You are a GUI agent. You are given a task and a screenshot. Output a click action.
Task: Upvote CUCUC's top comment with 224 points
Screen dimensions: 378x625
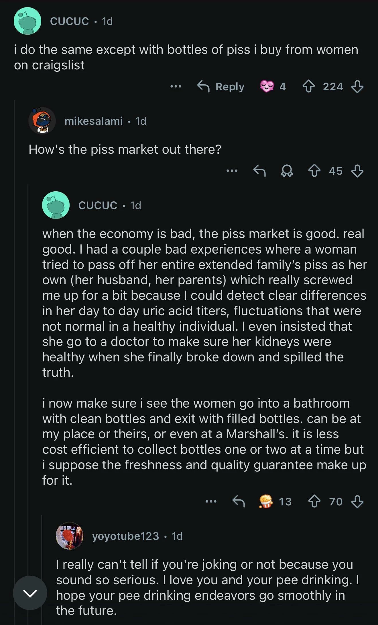pos(308,87)
